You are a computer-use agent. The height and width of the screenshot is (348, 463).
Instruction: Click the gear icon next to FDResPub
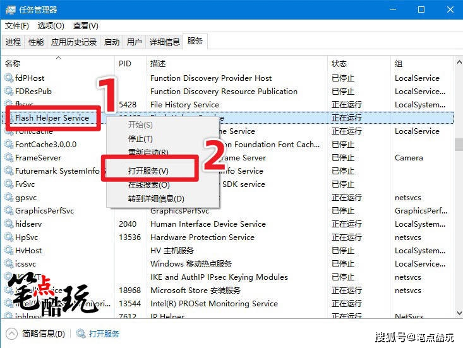[x=9, y=91]
